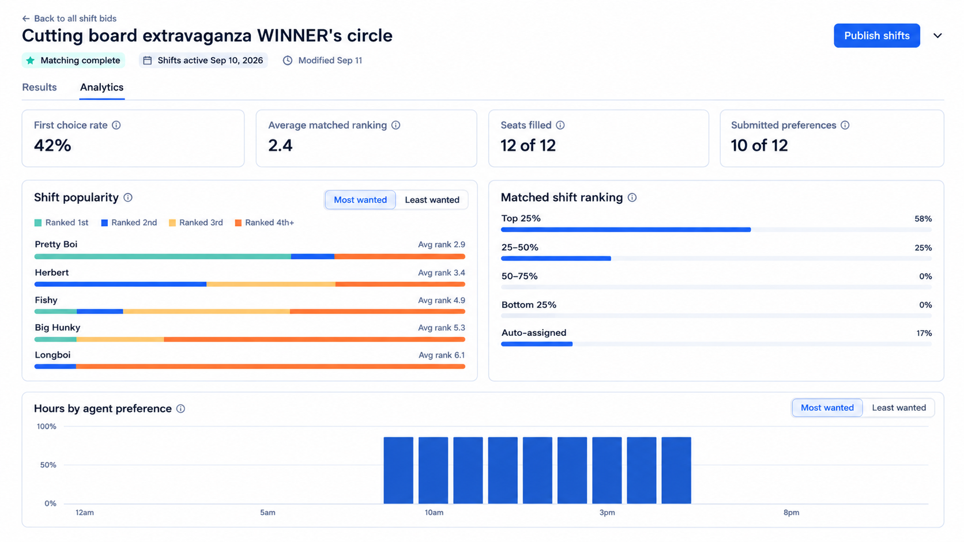This screenshot has height=542, width=964.
Task: Click the Pretty Boi popularity bar
Action: 250,257
